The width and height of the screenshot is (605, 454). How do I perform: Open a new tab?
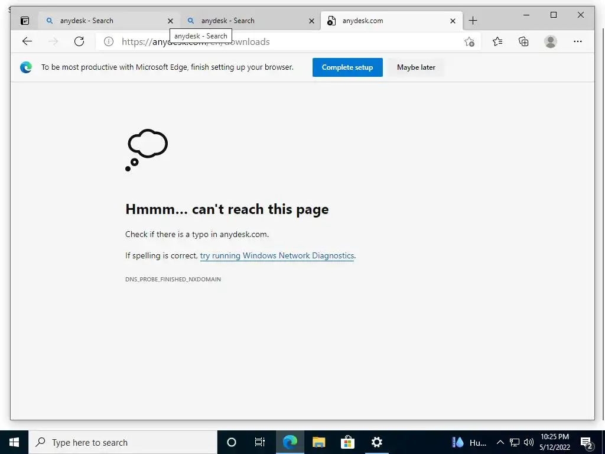click(473, 21)
